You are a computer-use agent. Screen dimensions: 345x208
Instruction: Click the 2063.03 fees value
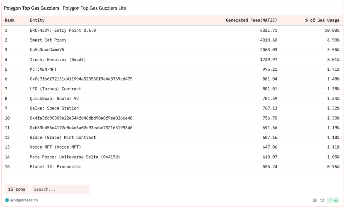(x=268, y=50)
